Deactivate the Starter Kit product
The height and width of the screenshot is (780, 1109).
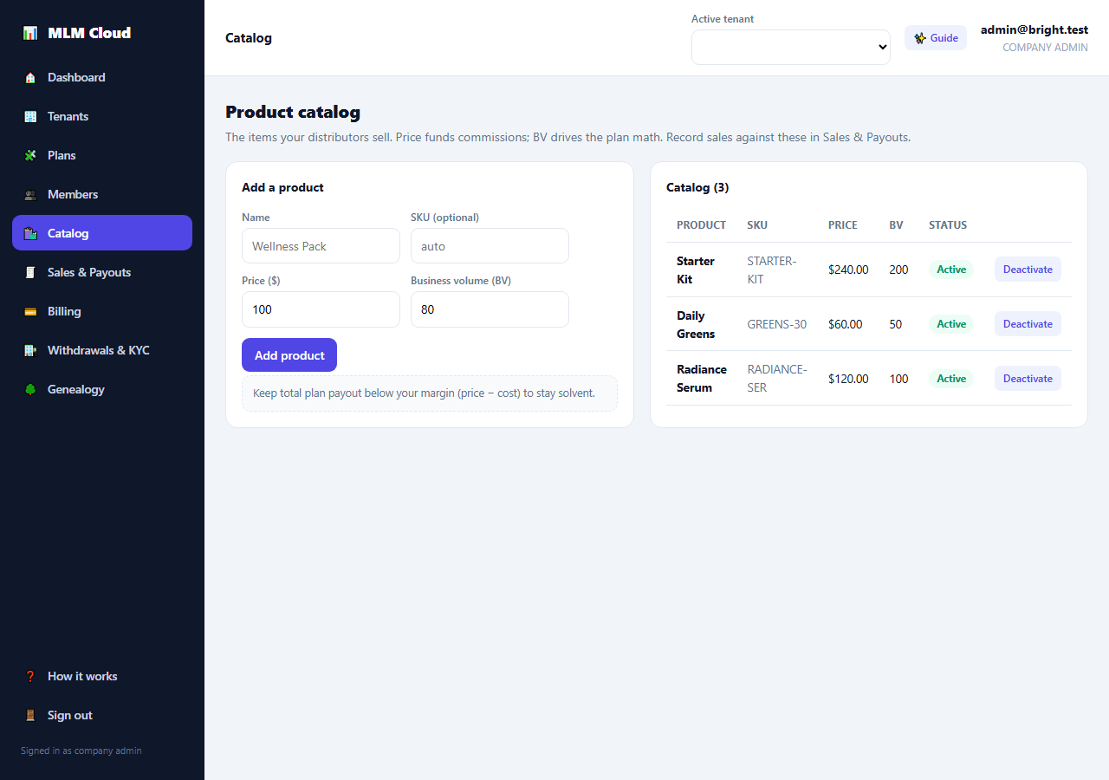1028,270
